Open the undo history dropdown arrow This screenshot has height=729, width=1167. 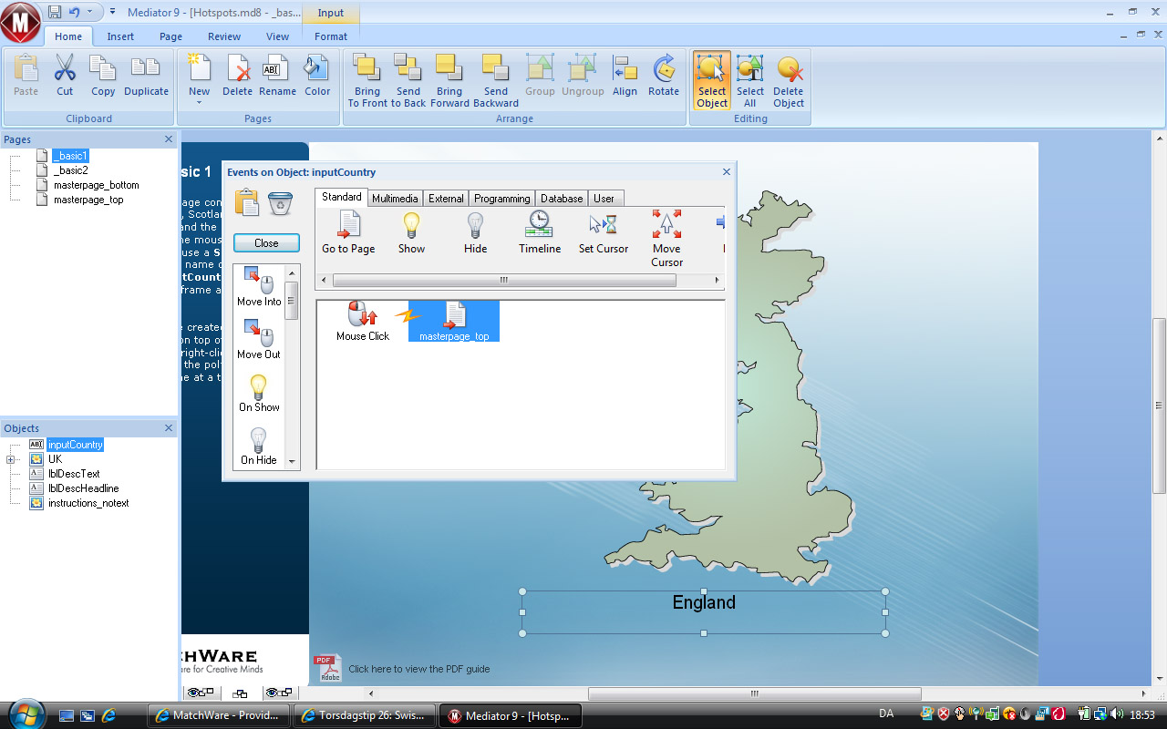pos(89,12)
